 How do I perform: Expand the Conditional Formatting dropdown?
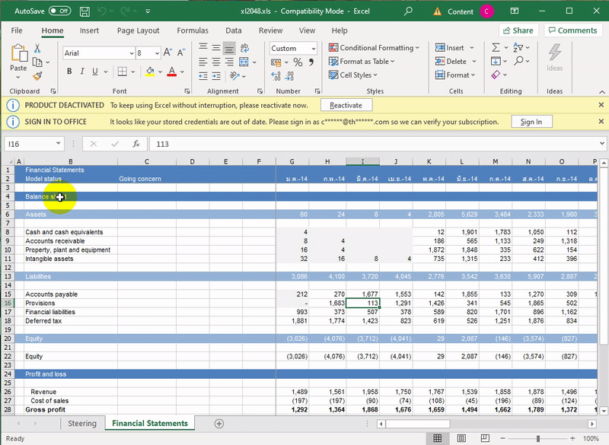[x=374, y=47]
